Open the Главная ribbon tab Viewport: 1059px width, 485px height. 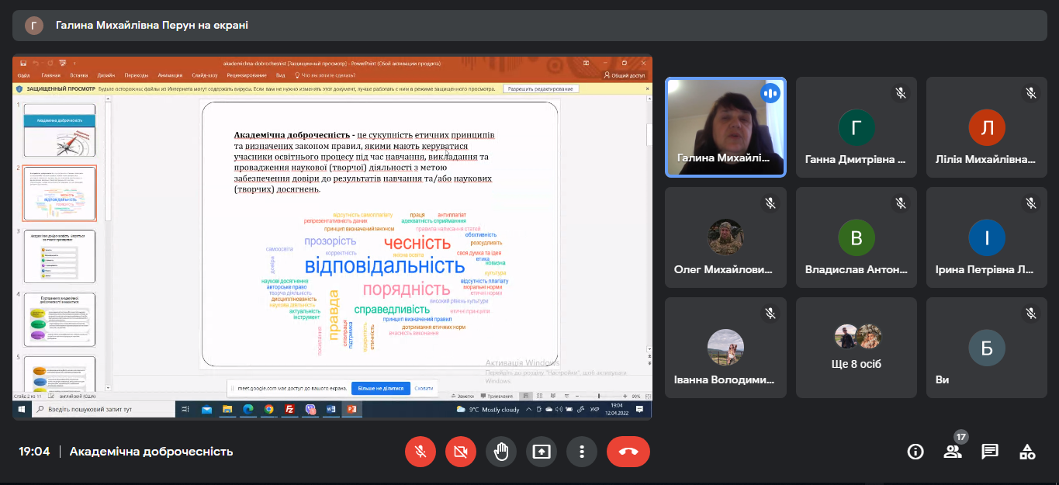point(51,75)
